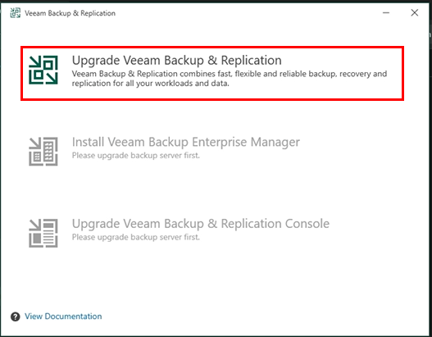Click 'Please upgrade backup server first' under Enterprise Manager

point(136,156)
